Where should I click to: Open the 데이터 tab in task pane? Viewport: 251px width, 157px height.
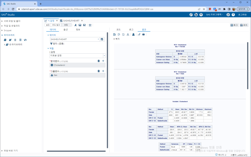pos(53,30)
